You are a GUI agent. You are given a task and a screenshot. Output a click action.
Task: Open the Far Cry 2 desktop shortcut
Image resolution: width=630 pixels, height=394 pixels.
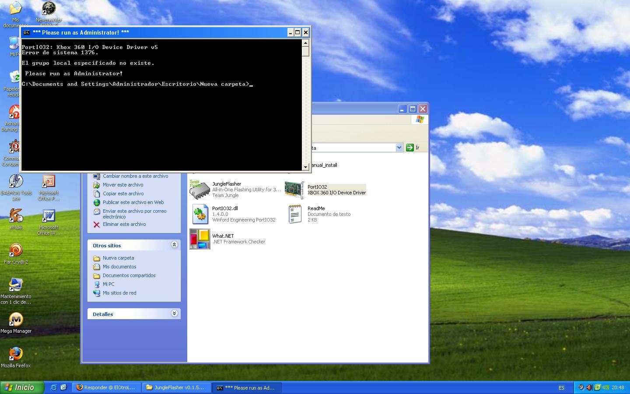[16, 250]
